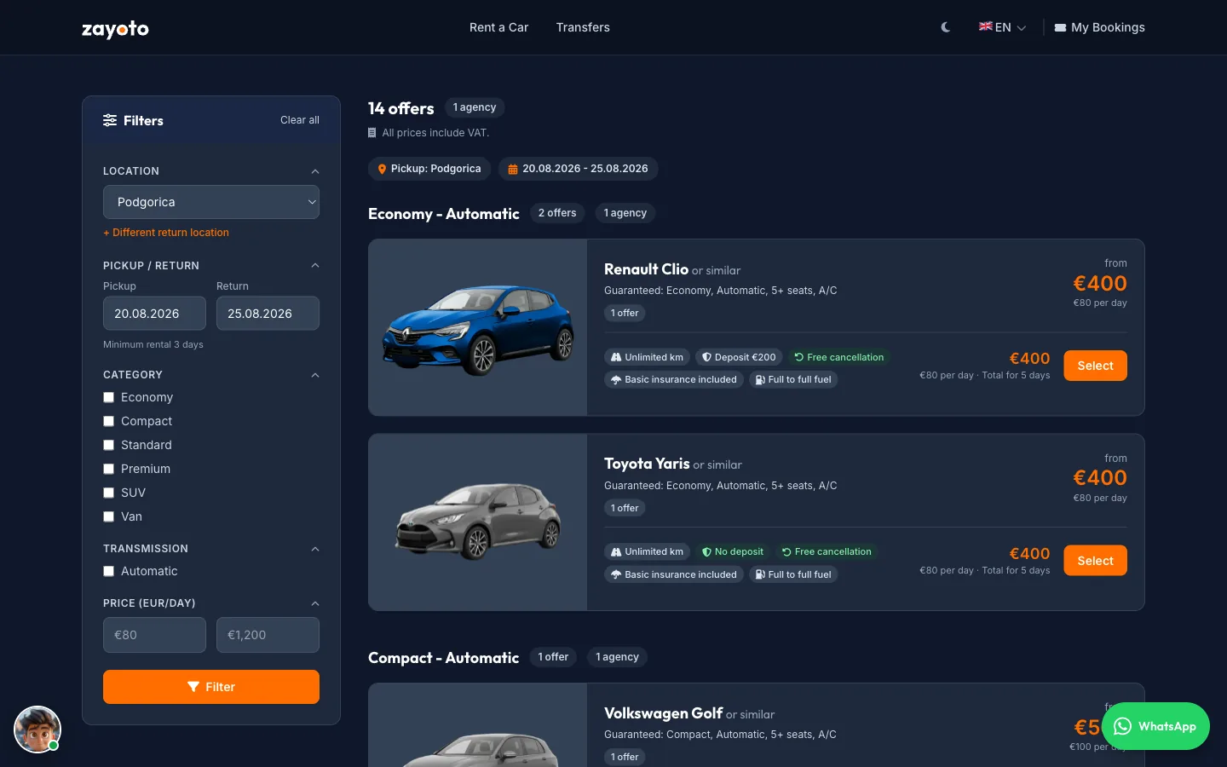Click the Economy - Automatic heading
Screen dimensions: 1227x767
(443, 214)
